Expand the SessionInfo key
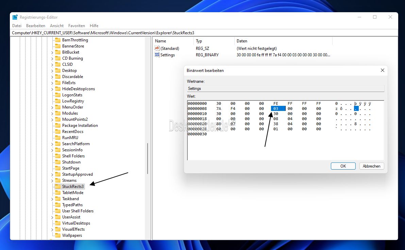The image size is (405, 250). pos(52,150)
